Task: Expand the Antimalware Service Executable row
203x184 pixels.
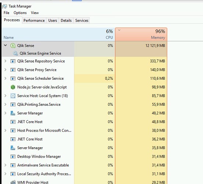Action: pyautogui.click(x=5, y=165)
